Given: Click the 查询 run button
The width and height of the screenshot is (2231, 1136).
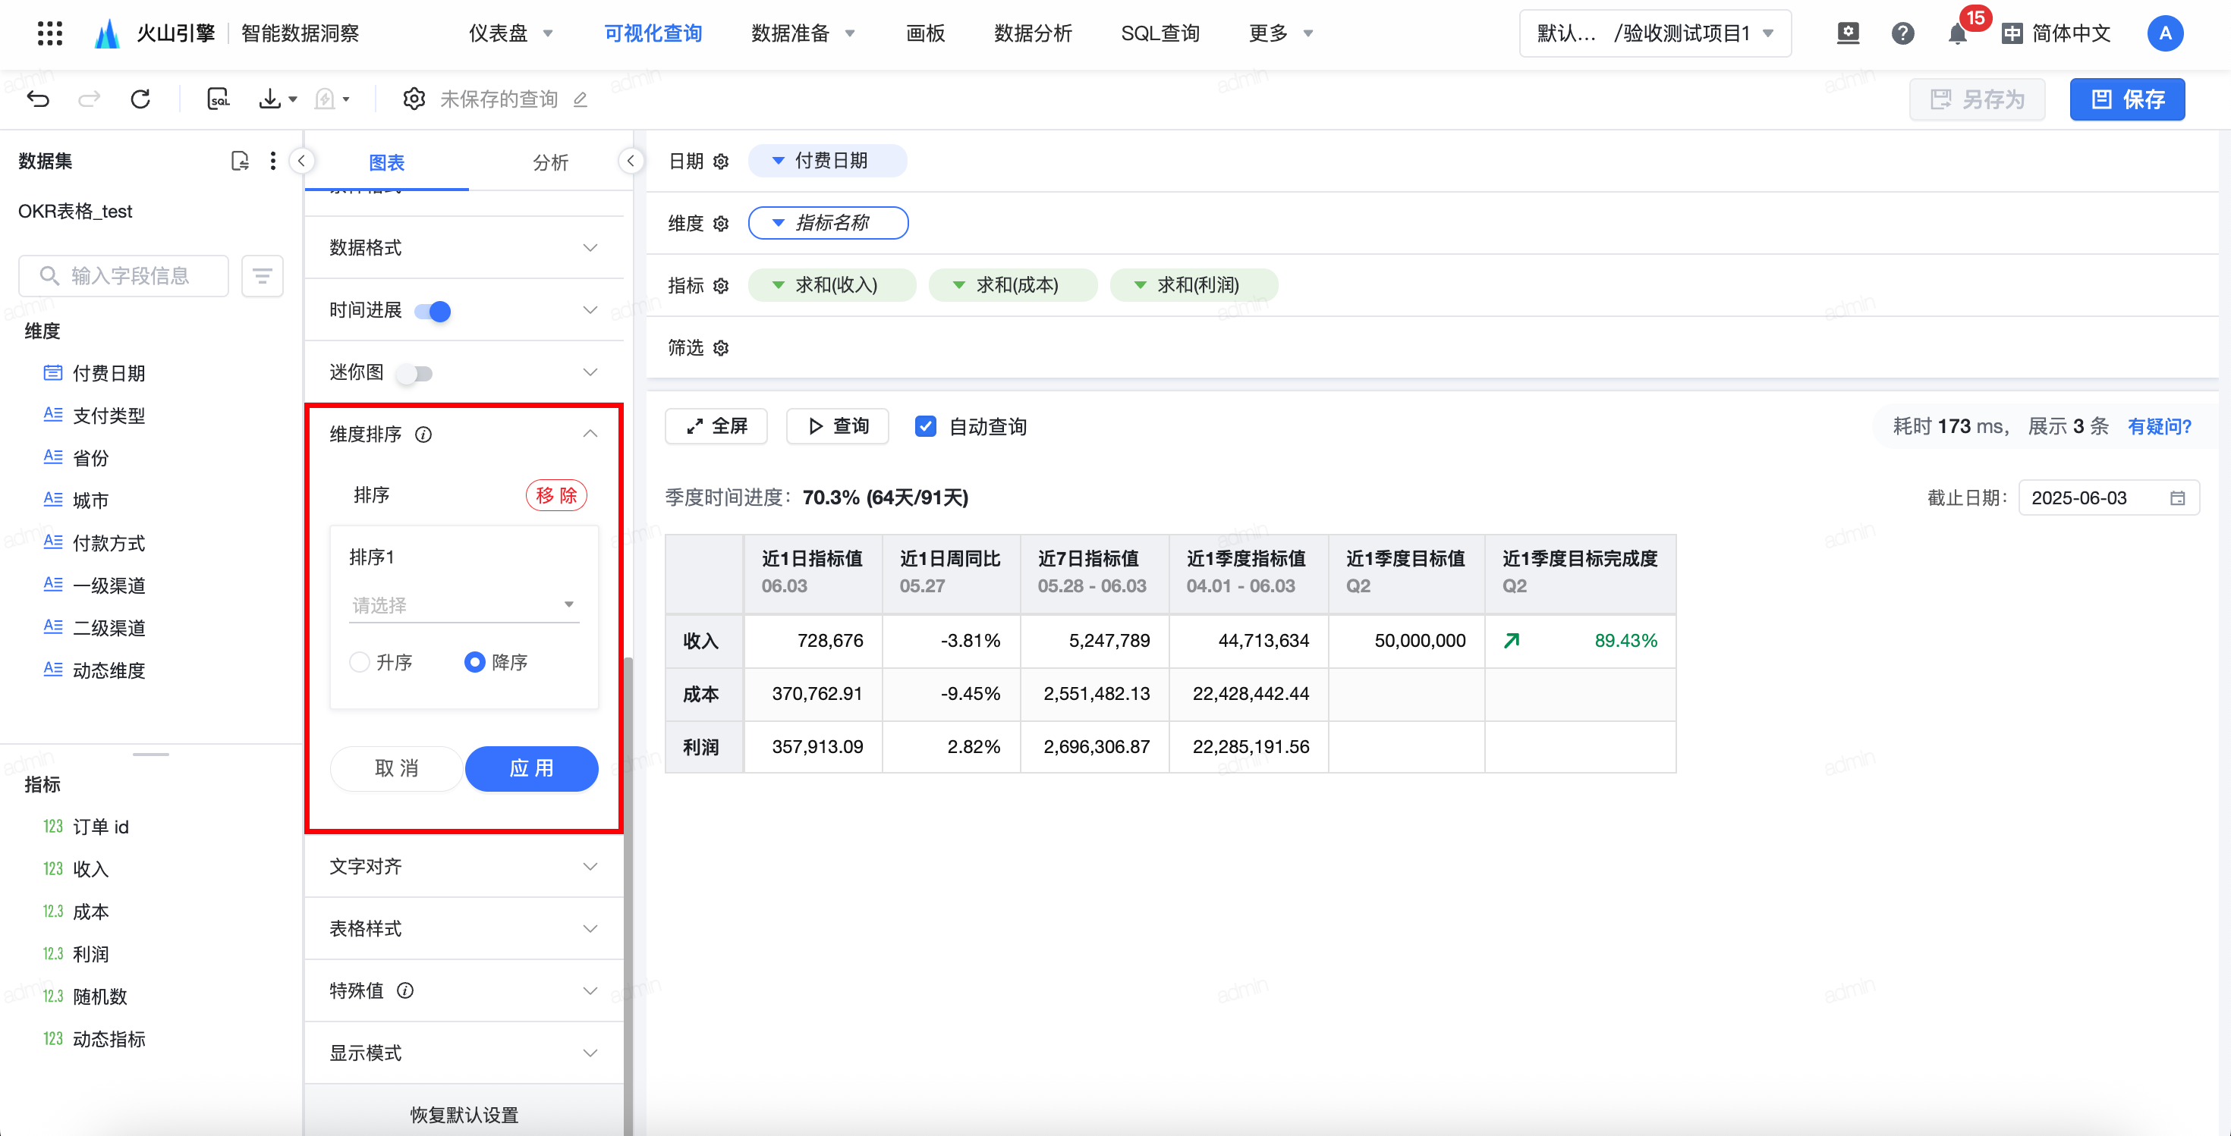Looking at the screenshot, I should 838,426.
